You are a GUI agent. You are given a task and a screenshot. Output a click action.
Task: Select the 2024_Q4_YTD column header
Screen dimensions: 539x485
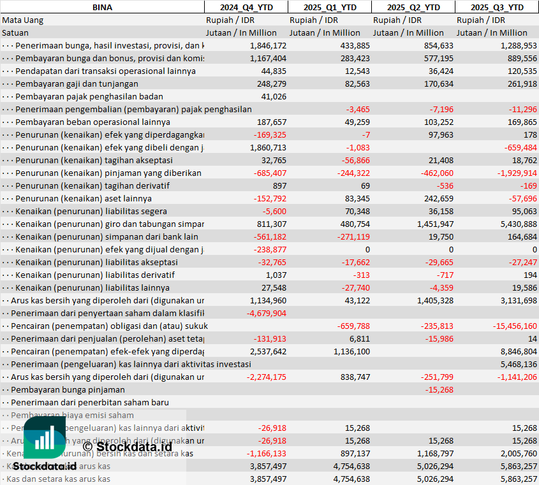246,7
